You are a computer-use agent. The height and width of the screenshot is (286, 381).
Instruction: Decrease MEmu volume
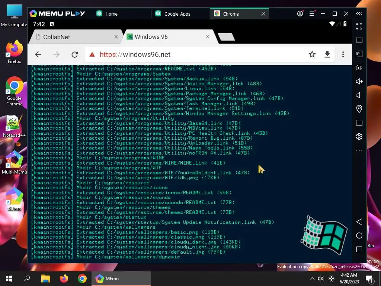[359, 95]
